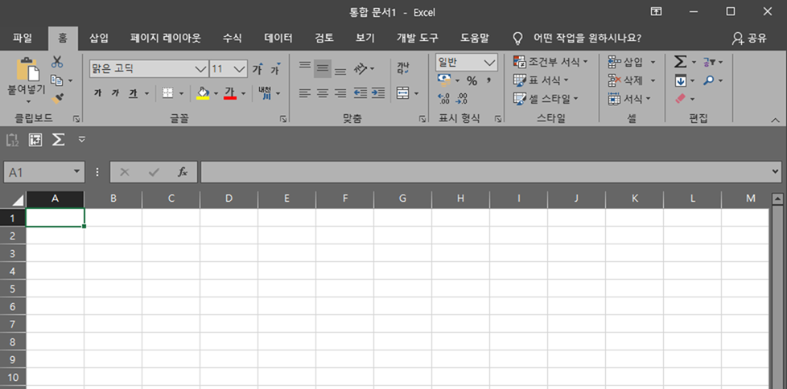Open number format dropdown 일반
Screen dimensions: 787x389
click(489, 63)
